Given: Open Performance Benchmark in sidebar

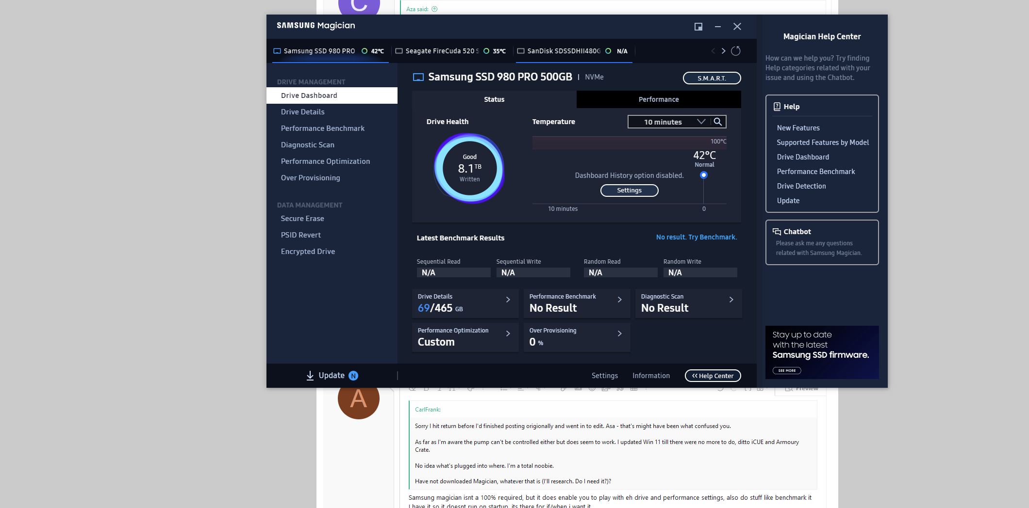Looking at the screenshot, I should point(332,128).
